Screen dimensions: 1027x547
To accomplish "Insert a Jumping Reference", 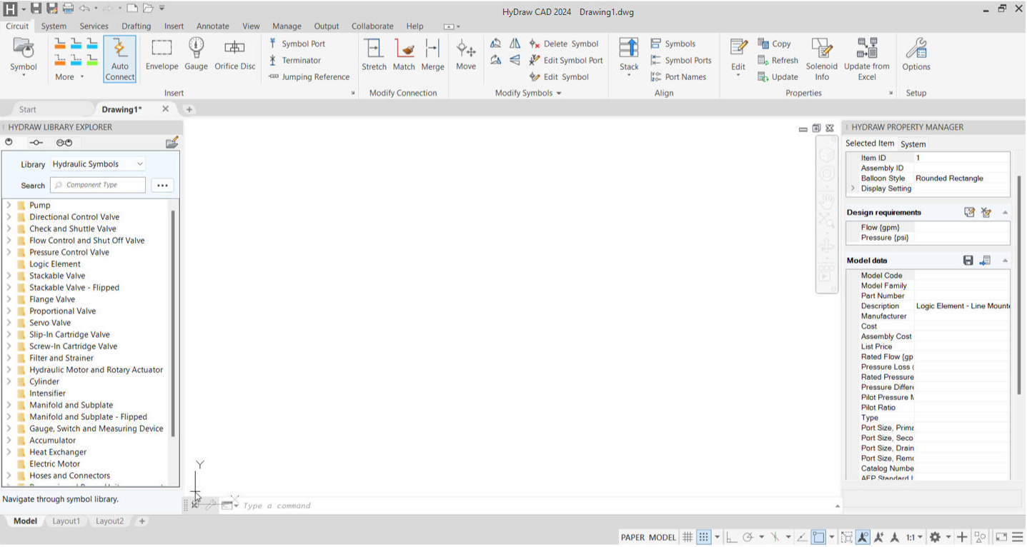I will pyautogui.click(x=309, y=77).
